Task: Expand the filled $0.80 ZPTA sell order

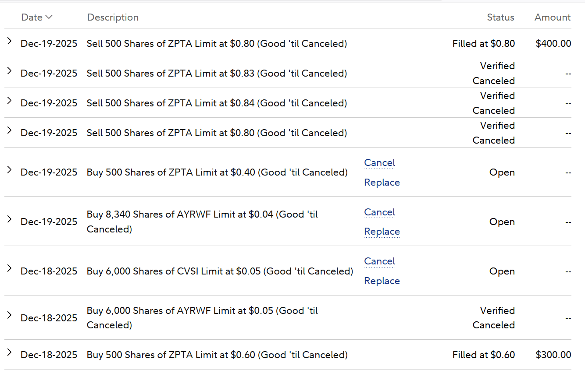Action: 9,41
